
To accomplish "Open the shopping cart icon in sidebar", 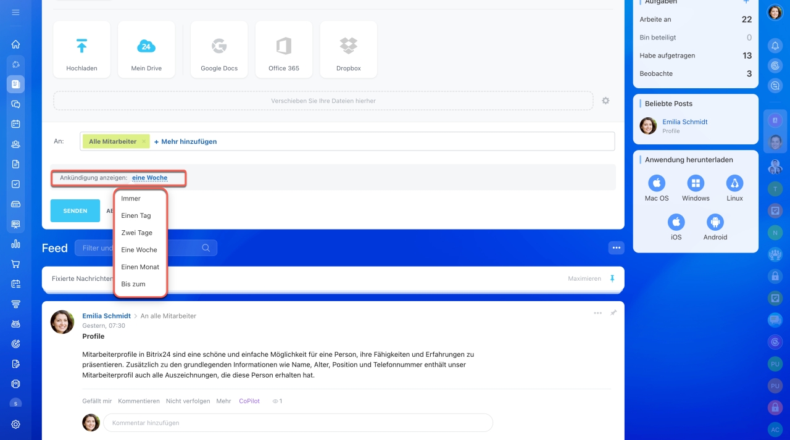I will [16, 264].
